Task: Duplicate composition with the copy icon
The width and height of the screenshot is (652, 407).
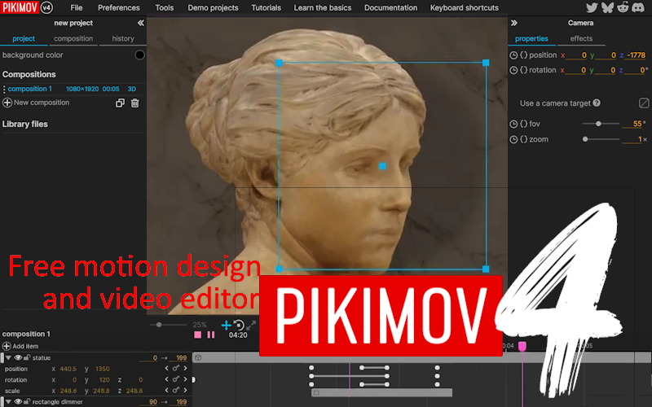Action: [121, 103]
